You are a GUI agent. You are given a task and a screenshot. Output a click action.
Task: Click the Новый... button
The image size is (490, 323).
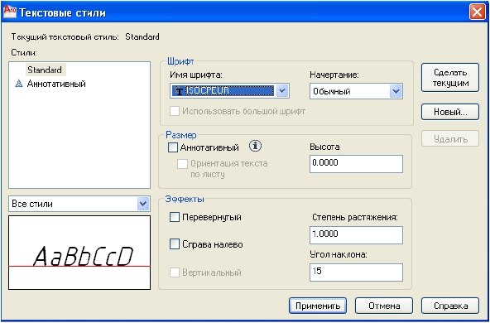[x=450, y=112]
